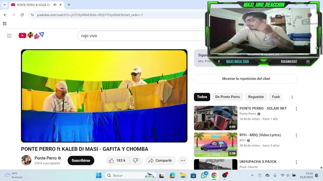Click the video title PONTE PERRO ft KALEB DI MASI

[x=85, y=149]
